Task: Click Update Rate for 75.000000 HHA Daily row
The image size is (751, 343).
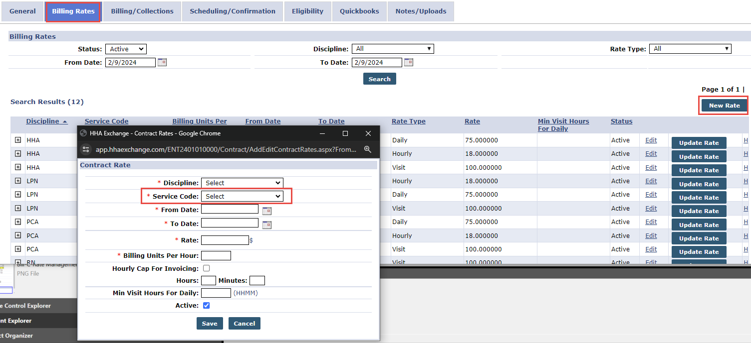Action: pyautogui.click(x=699, y=143)
